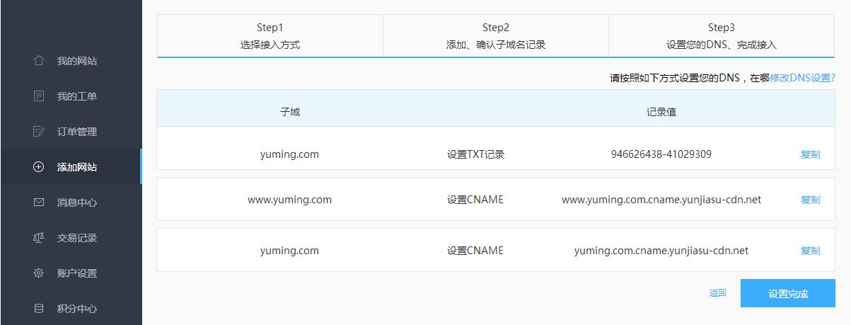Click the database icon beside 积分中心

click(39, 309)
